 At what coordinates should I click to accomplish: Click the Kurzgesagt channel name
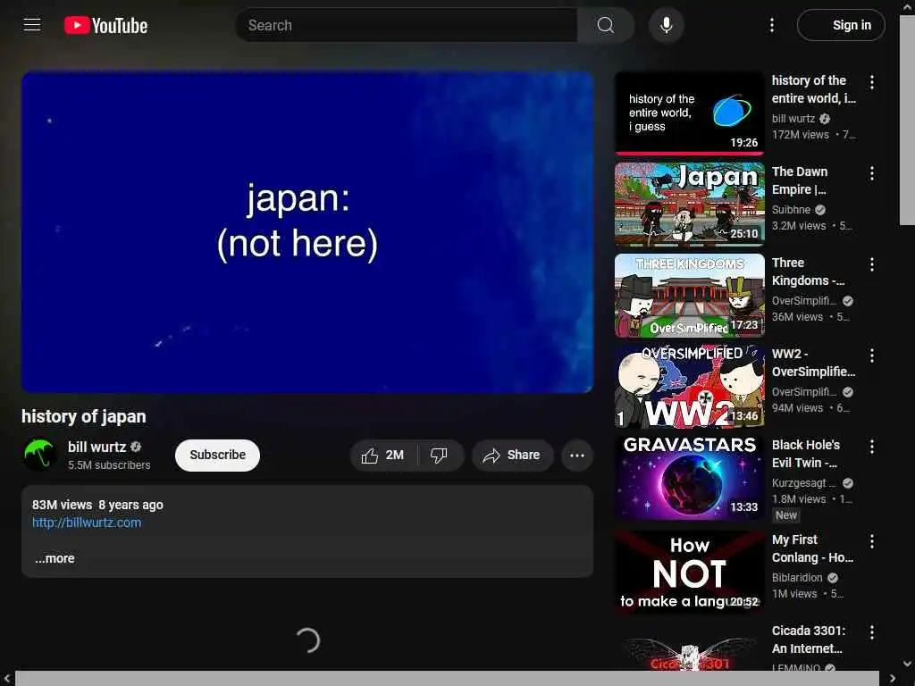click(803, 483)
